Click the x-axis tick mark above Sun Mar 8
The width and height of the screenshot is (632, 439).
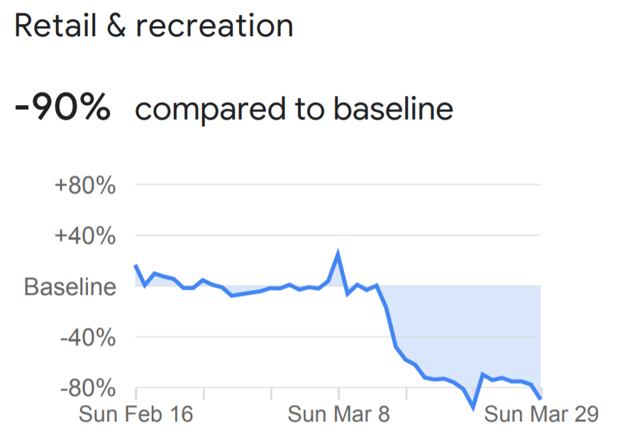(x=338, y=393)
